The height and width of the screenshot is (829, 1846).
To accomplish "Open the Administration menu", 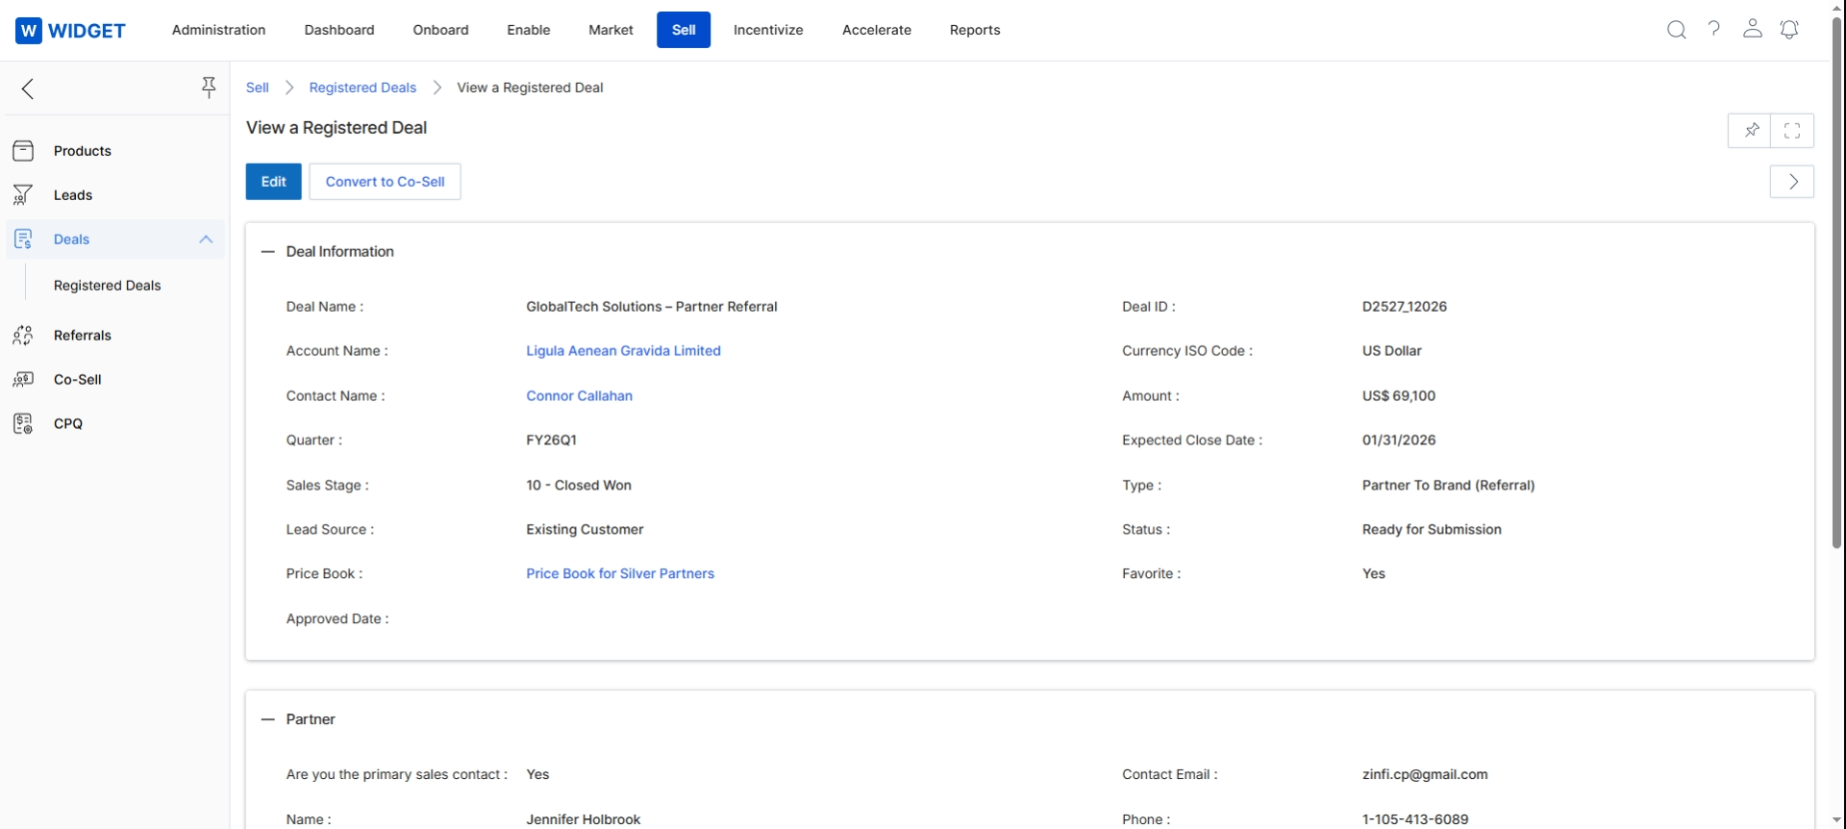I will (x=219, y=30).
